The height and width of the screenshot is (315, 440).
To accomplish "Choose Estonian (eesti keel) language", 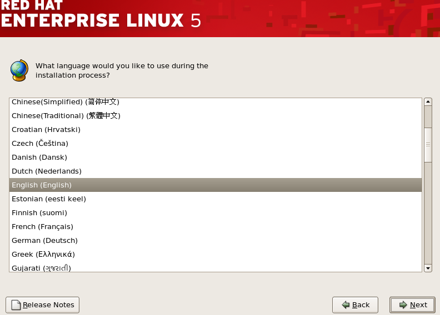I will click(x=216, y=199).
